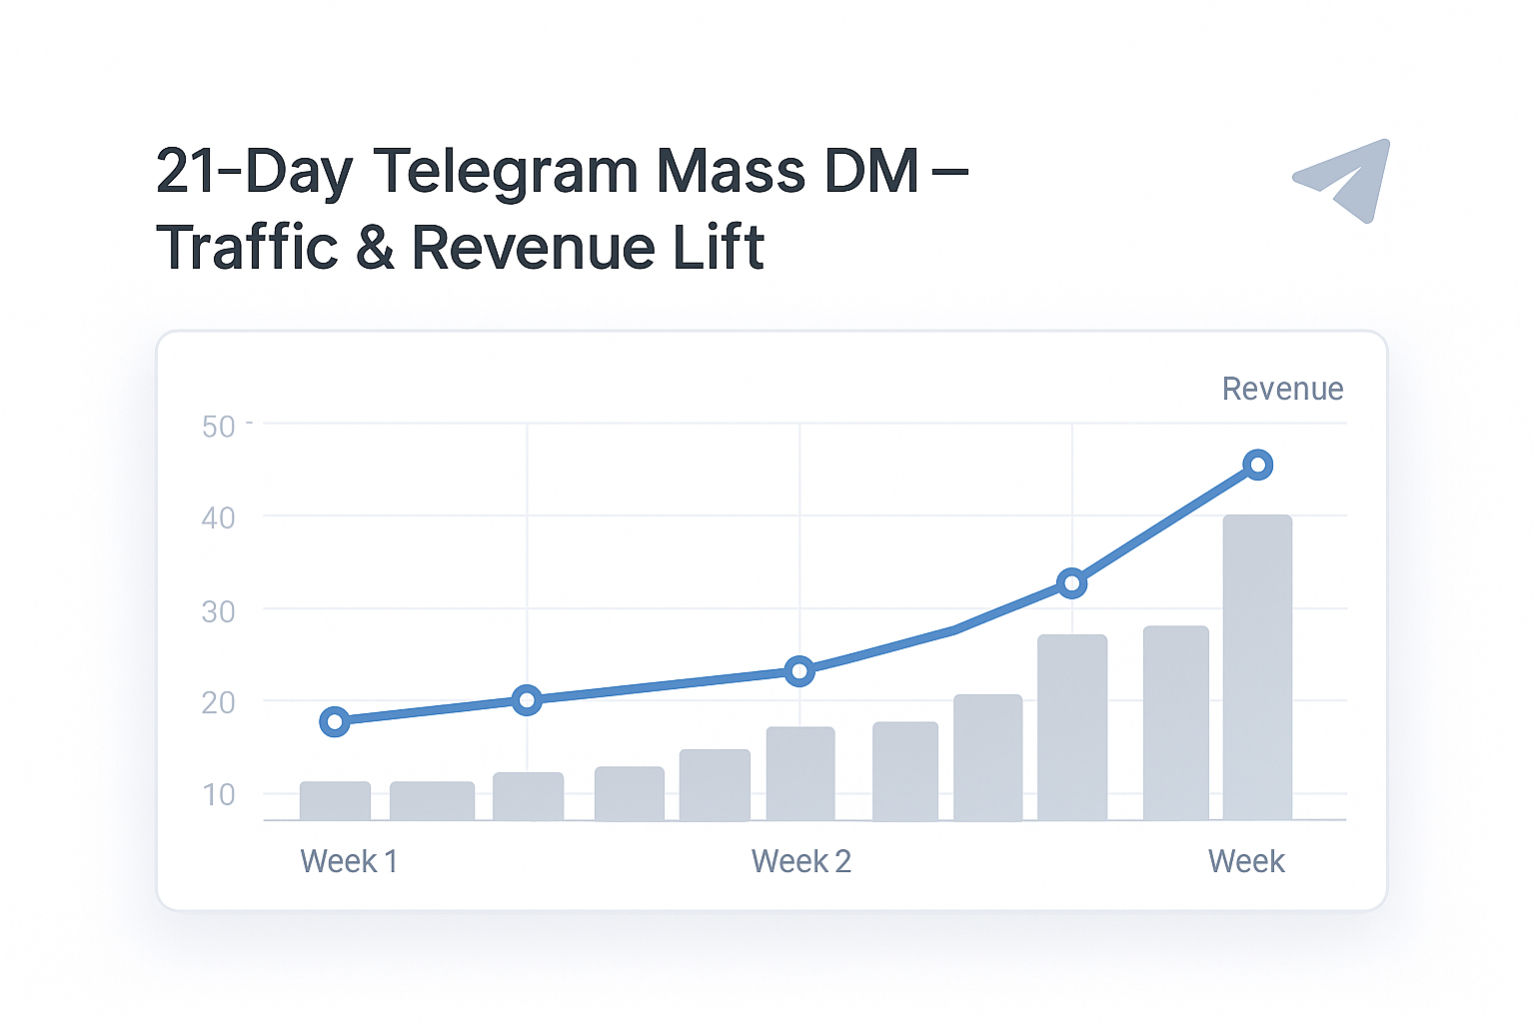
Task: Click the first traffic bar on left
Action: click(x=335, y=800)
